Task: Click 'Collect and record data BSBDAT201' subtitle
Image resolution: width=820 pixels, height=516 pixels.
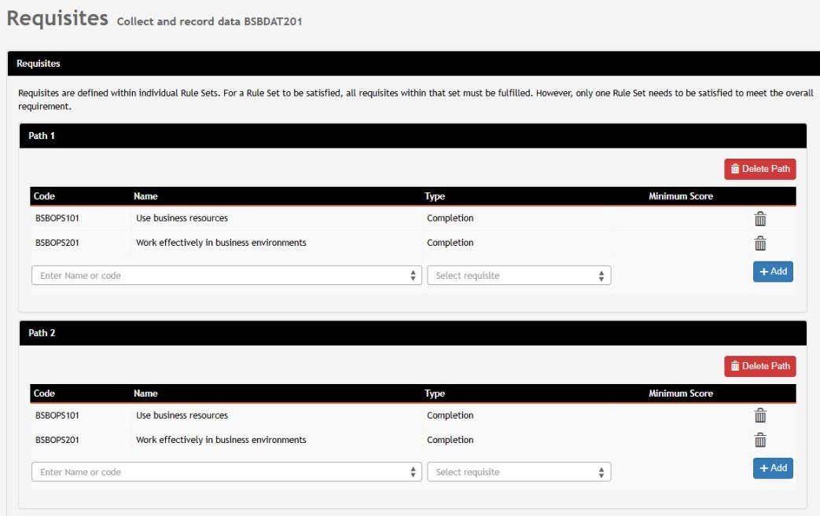Action: [210, 21]
